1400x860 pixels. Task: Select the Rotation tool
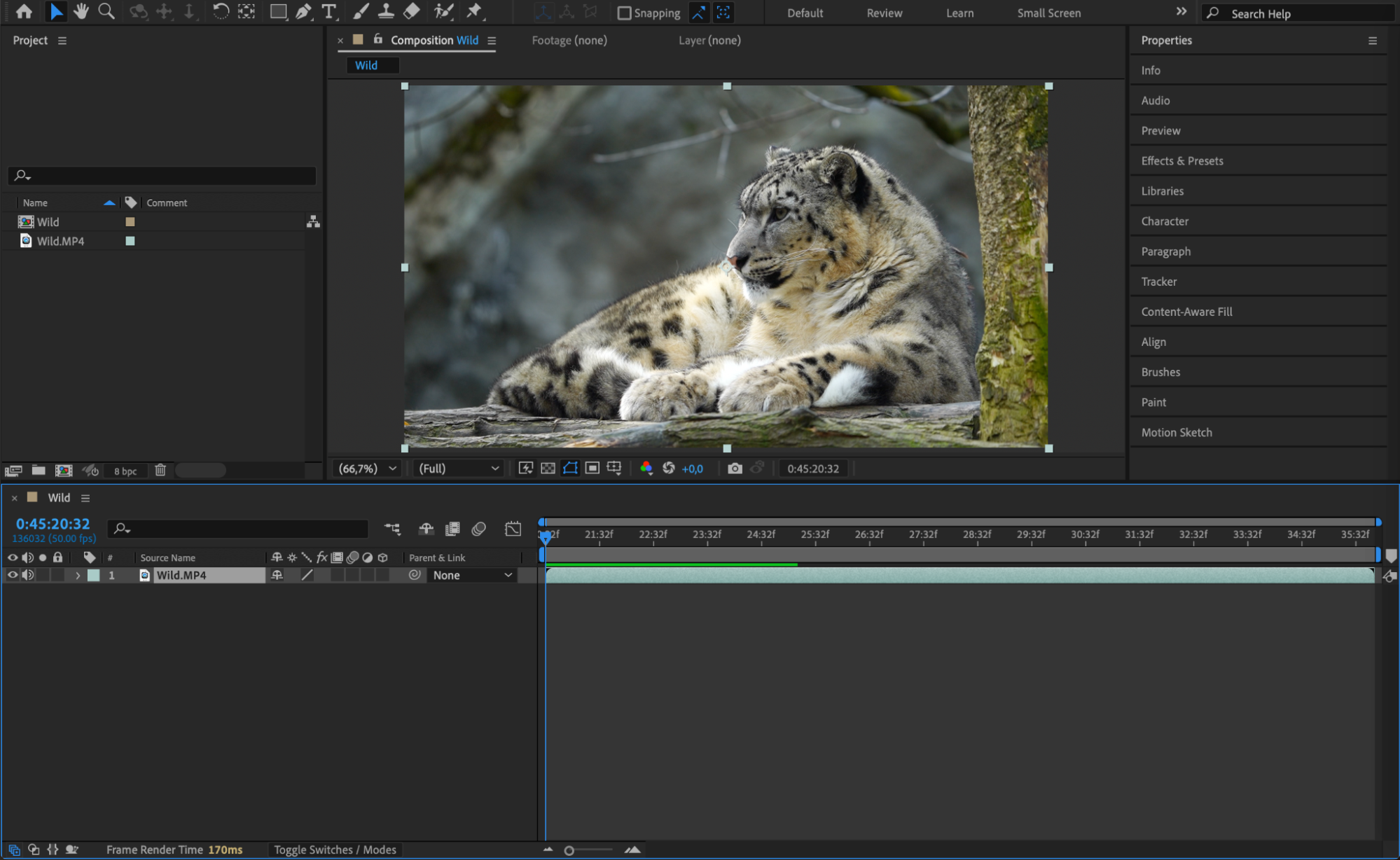220,11
